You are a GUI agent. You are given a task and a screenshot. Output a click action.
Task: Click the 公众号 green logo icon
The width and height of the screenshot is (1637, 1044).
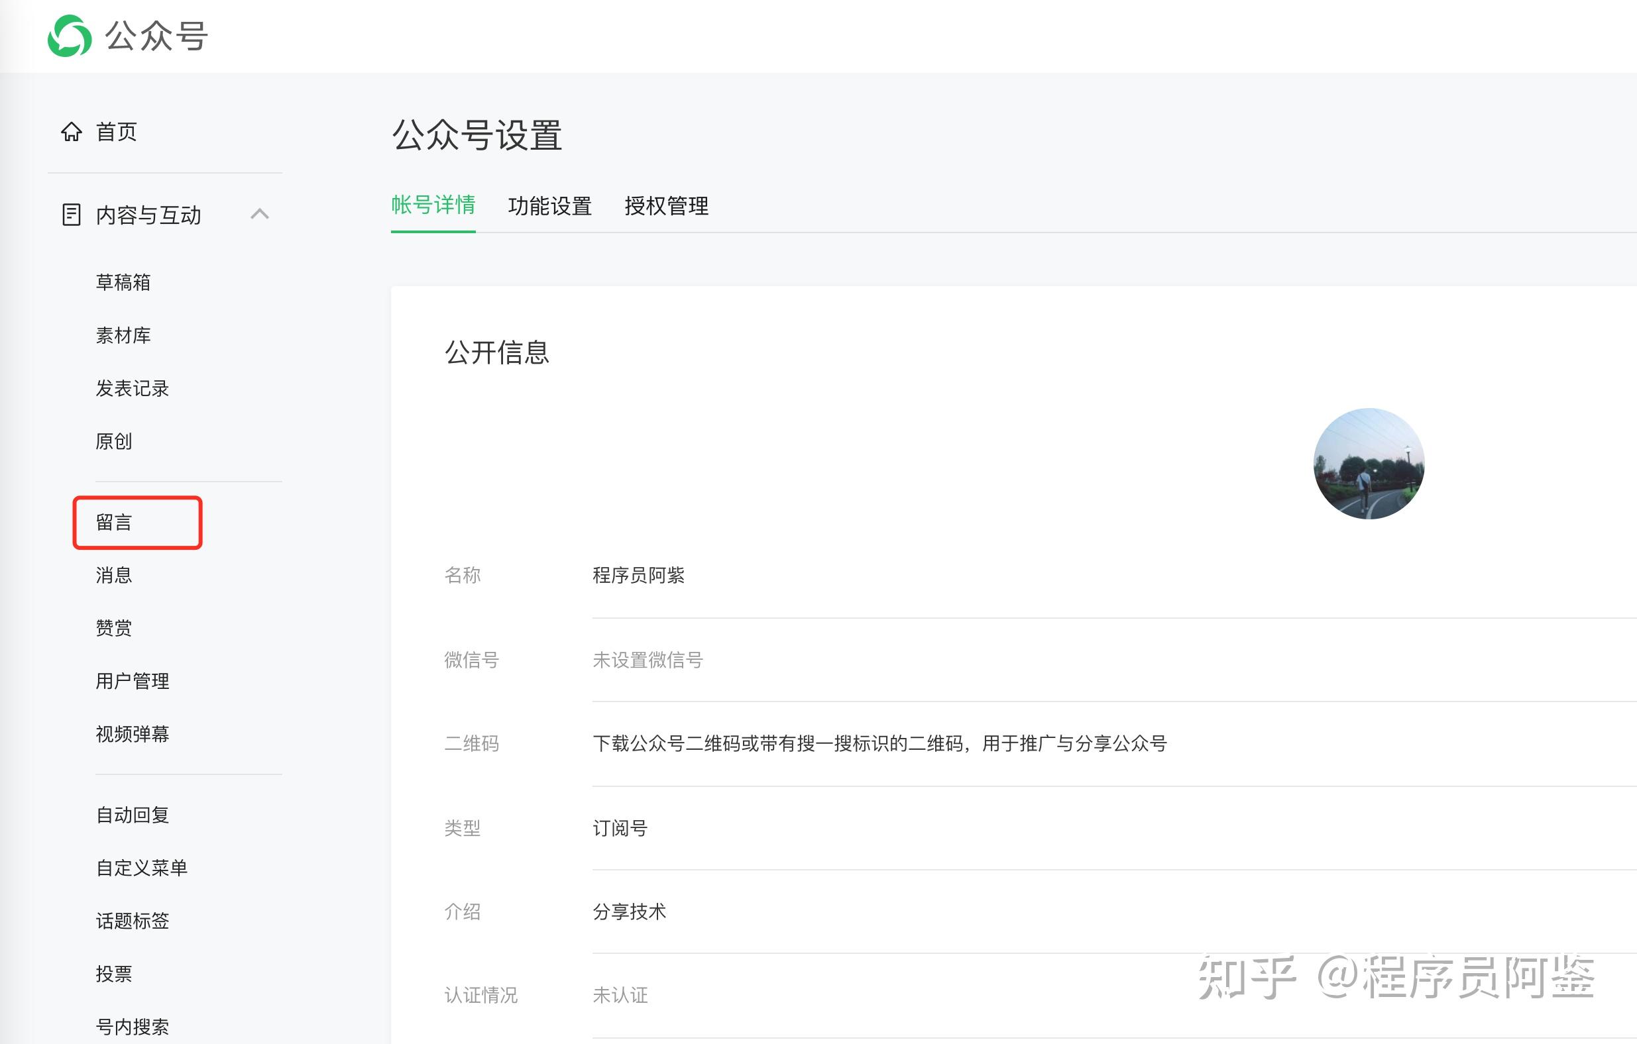coord(70,37)
